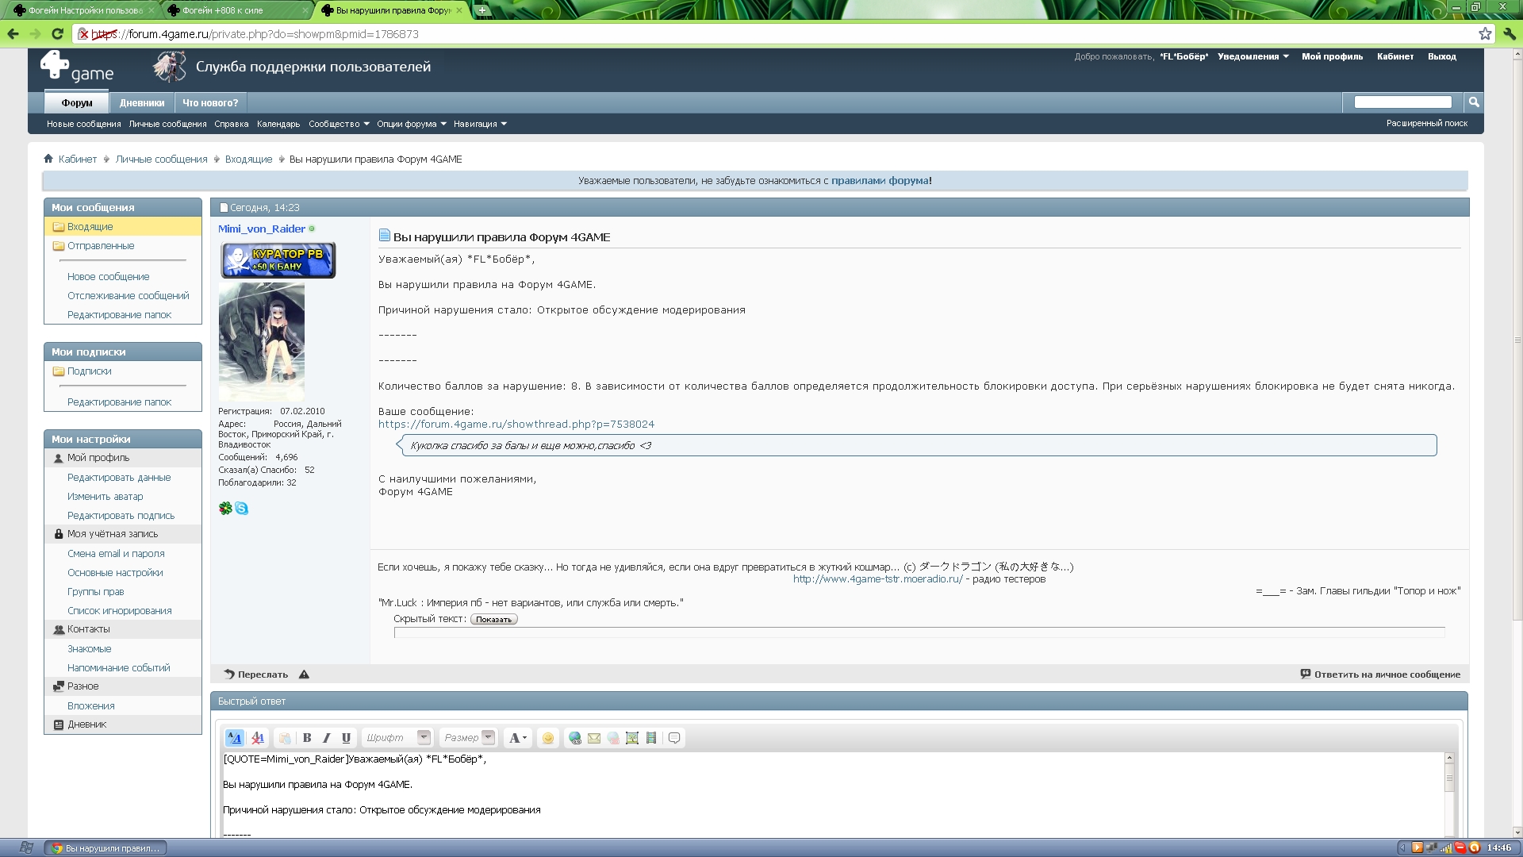
Task: Click the forum search input field
Action: 1402,102
